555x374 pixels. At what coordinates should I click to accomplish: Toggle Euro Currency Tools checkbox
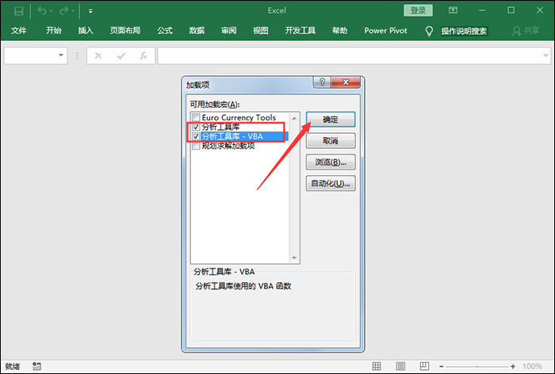point(196,117)
